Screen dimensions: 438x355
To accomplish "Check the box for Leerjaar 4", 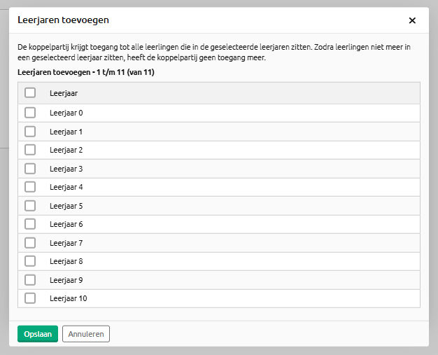I will (30, 187).
